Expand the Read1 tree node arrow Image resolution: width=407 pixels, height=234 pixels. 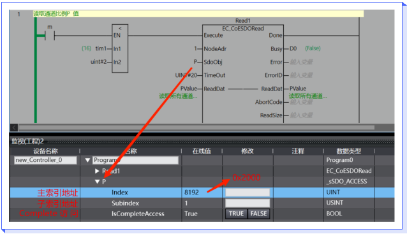[x=97, y=171]
